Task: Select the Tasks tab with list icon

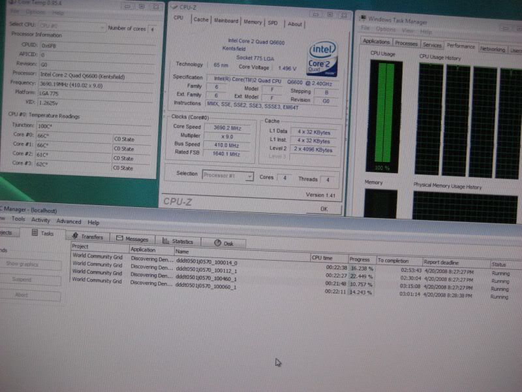Action: coord(42,233)
